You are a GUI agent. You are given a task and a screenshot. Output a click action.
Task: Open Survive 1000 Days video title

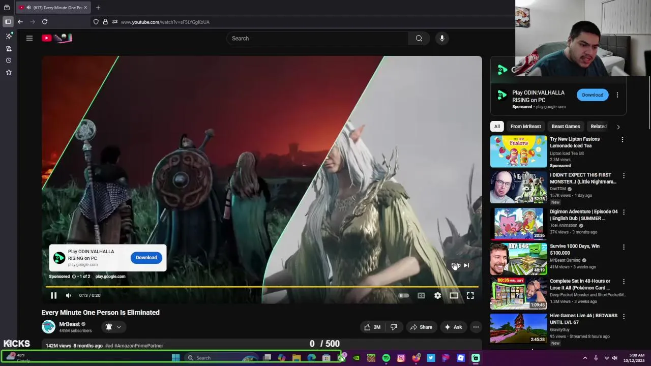click(x=575, y=250)
